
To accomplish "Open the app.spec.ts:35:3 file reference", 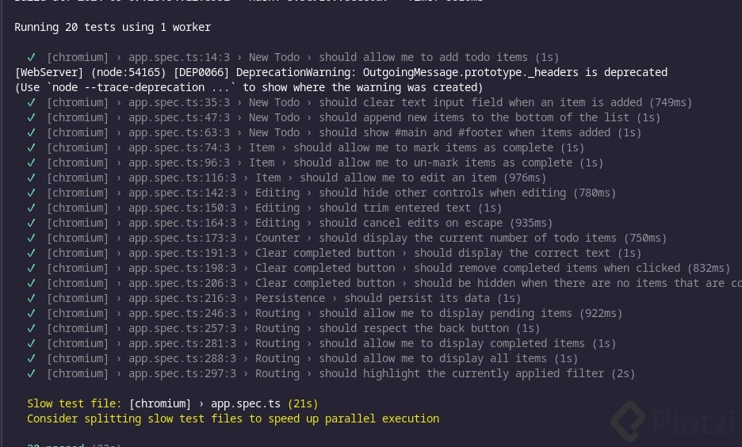I will pos(182,102).
